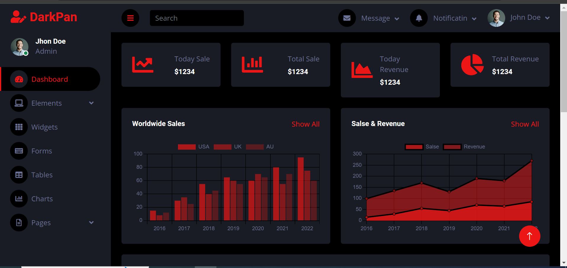Click the Today Sale line chart icon
567x268 pixels.
143,64
